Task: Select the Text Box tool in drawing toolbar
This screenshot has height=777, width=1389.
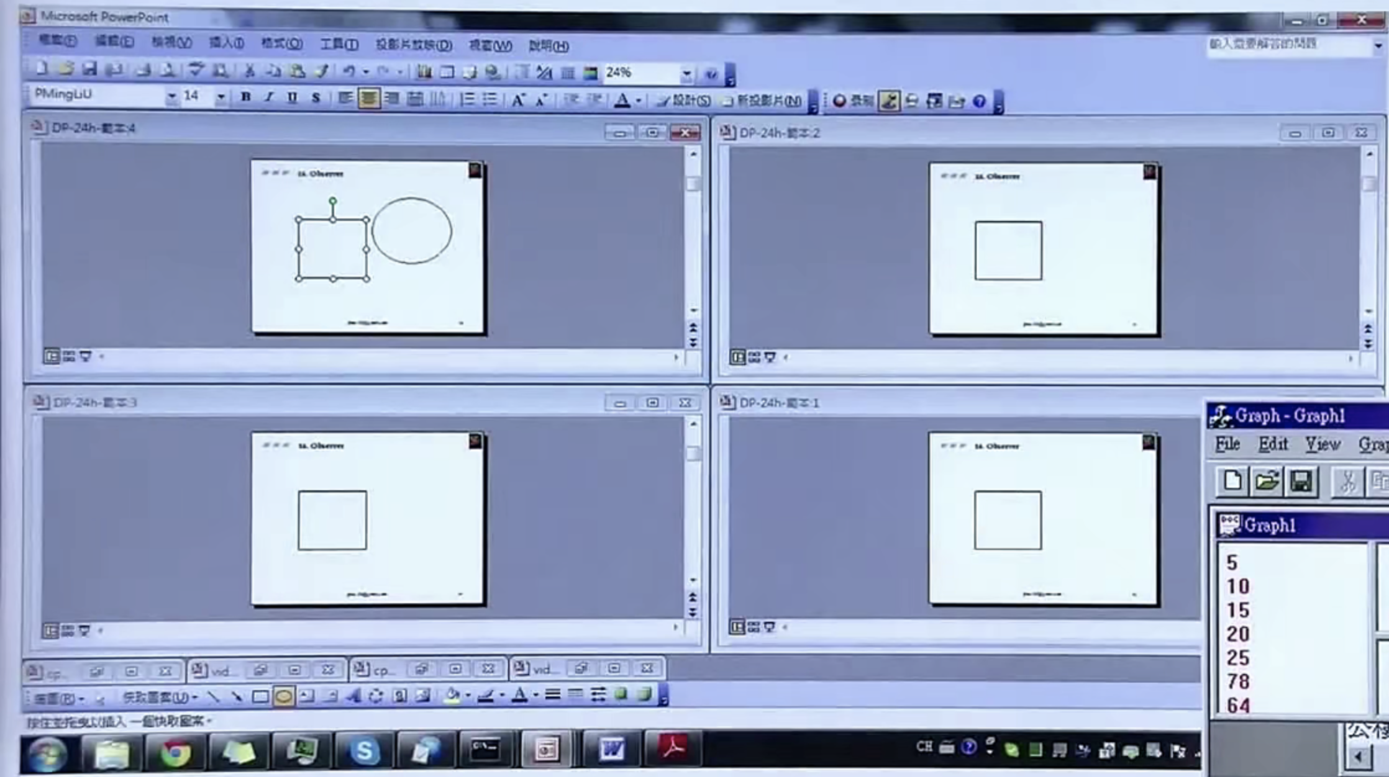Action: pyautogui.click(x=306, y=696)
